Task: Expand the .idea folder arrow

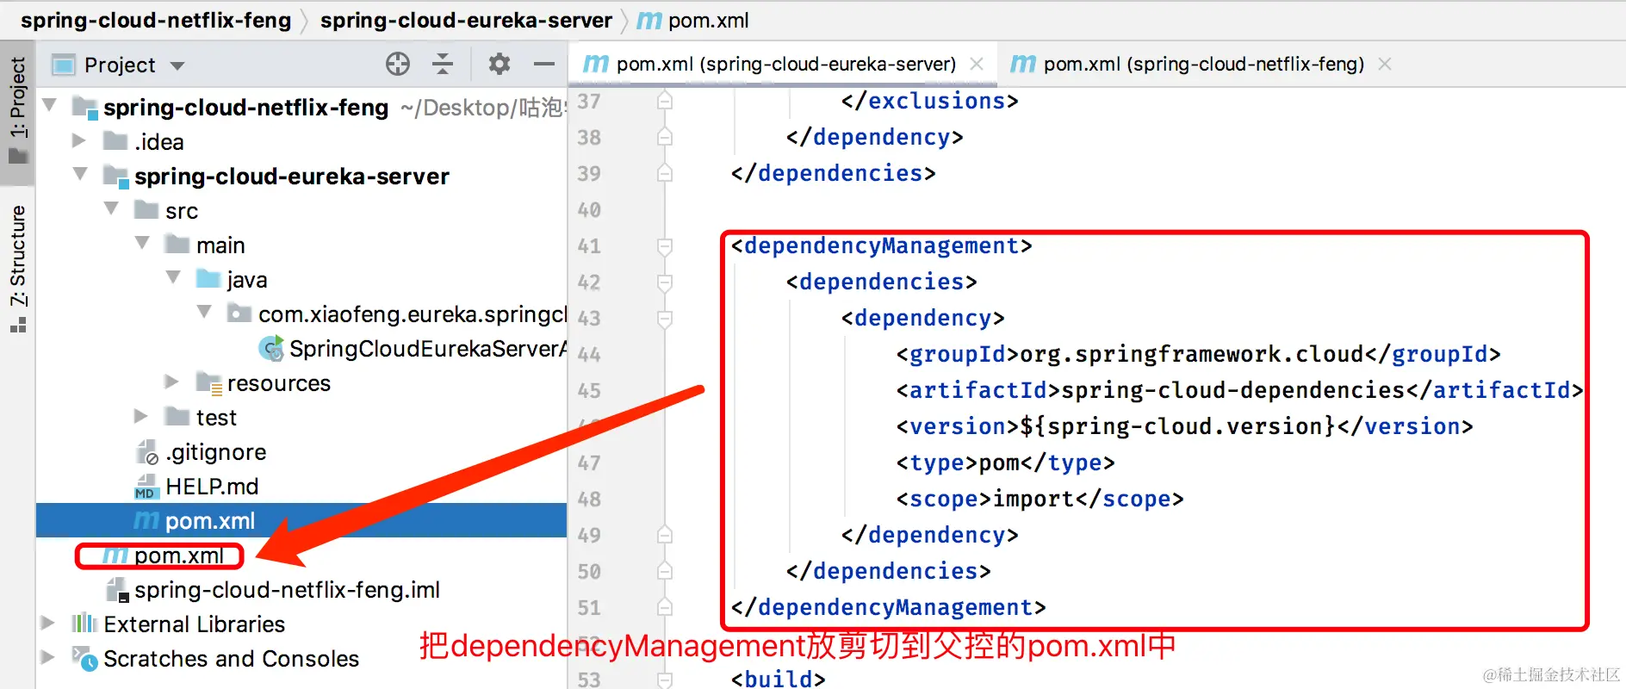Action: (79, 140)
